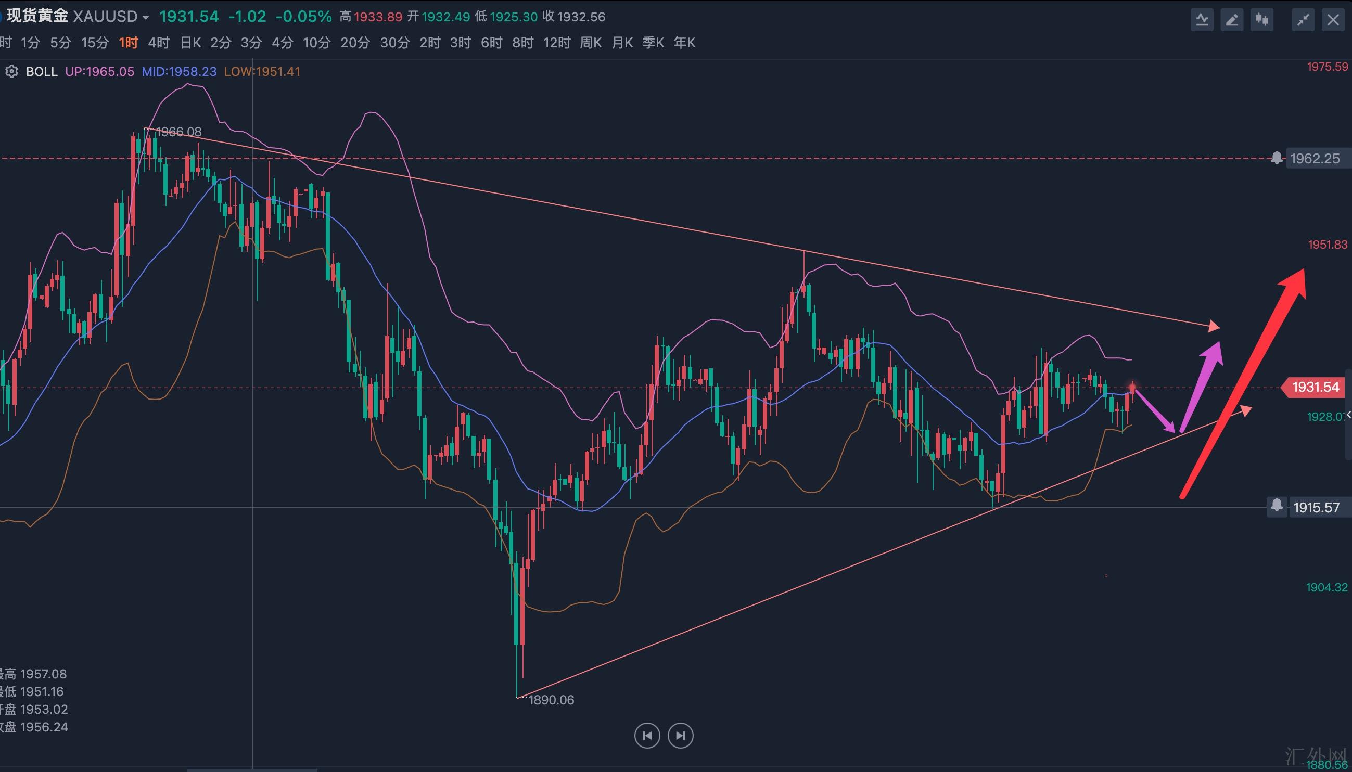
Task: Expand the right side panel arrow
Action: 1348,415
